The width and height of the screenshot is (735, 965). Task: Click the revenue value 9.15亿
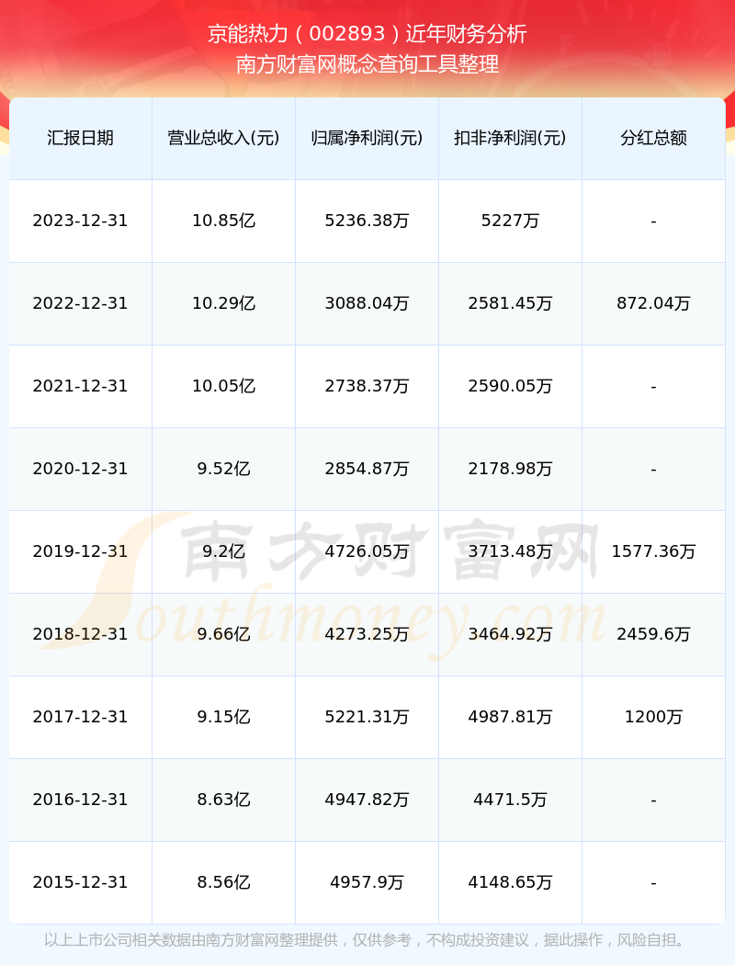tap(224, 717)
